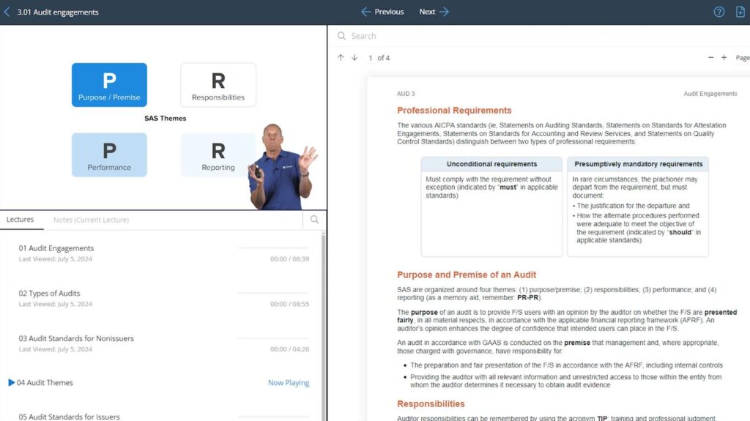Screen dimensions: 750x421
Task: Click the document download icon
Action: click(740, 12)
